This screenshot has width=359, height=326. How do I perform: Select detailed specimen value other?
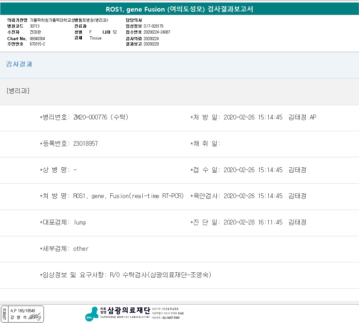[x=81, y=249]
